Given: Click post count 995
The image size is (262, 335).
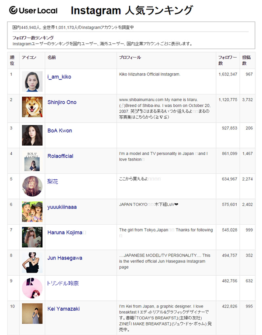Looking at the screenshot, I should [249, 306].
